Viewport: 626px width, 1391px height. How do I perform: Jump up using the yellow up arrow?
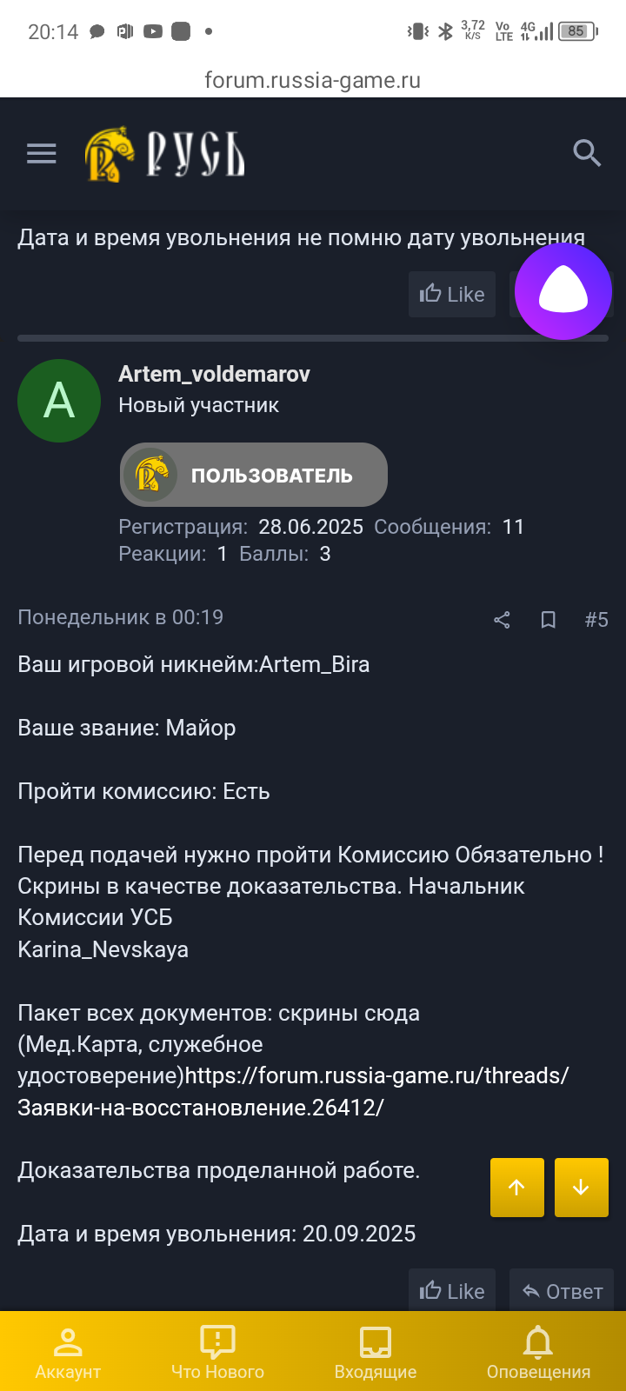click(516, 1188)
